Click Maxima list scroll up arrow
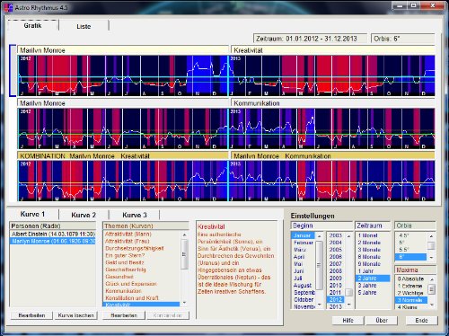The image size is (449, 336). (432, 279)
